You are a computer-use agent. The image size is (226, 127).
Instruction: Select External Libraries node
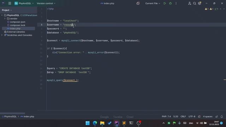[x=16, y=32]
